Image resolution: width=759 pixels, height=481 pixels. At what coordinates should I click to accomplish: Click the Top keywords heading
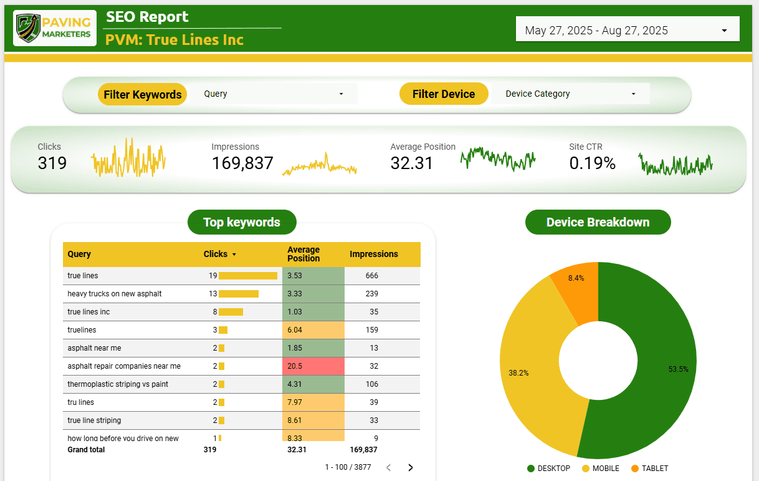tap(242, 222)
